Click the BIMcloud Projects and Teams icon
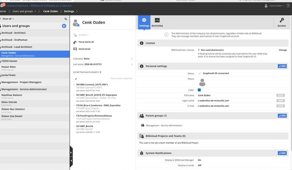The width and height of the screenshot is (292, 170). point(141,136)
